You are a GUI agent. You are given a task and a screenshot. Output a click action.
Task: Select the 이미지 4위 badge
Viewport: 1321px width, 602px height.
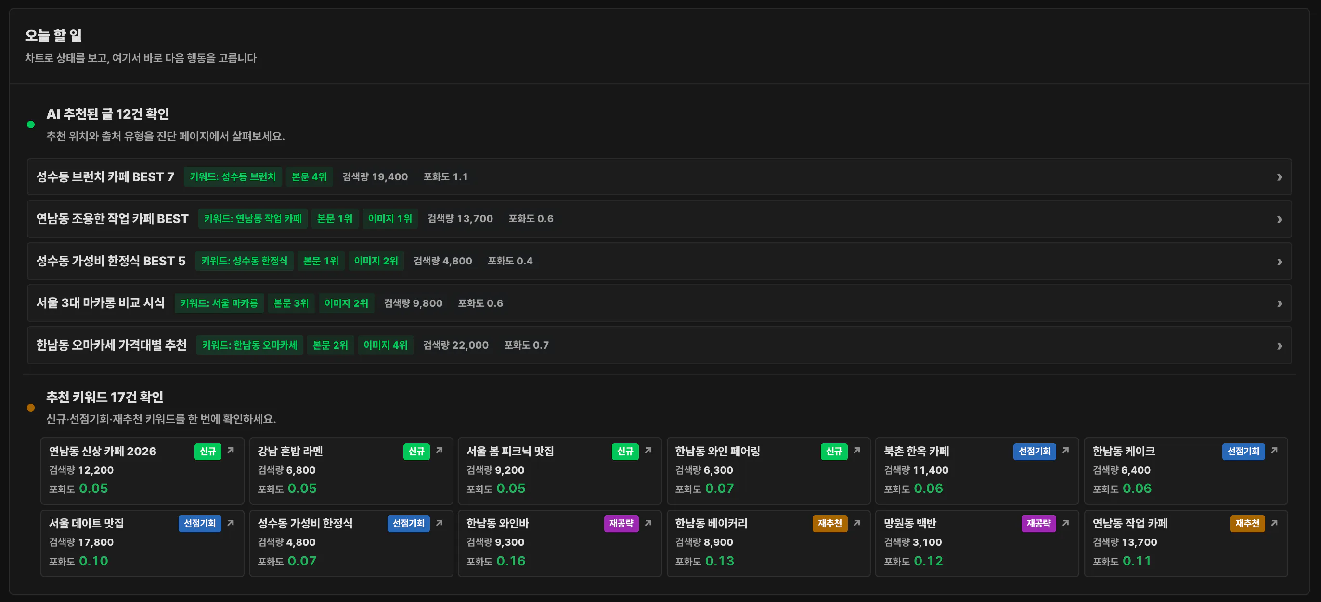pos(386,345)
